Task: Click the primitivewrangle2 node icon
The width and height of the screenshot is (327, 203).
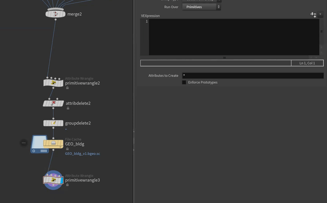Action: [x=53, y=83]
